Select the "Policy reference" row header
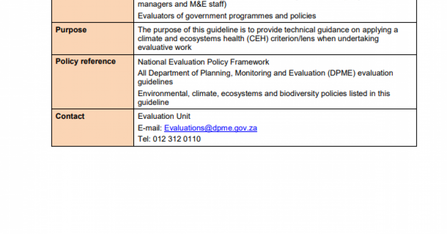Image resolution: width=447 pixels, height=234 pixels. (x=93, y=82)
